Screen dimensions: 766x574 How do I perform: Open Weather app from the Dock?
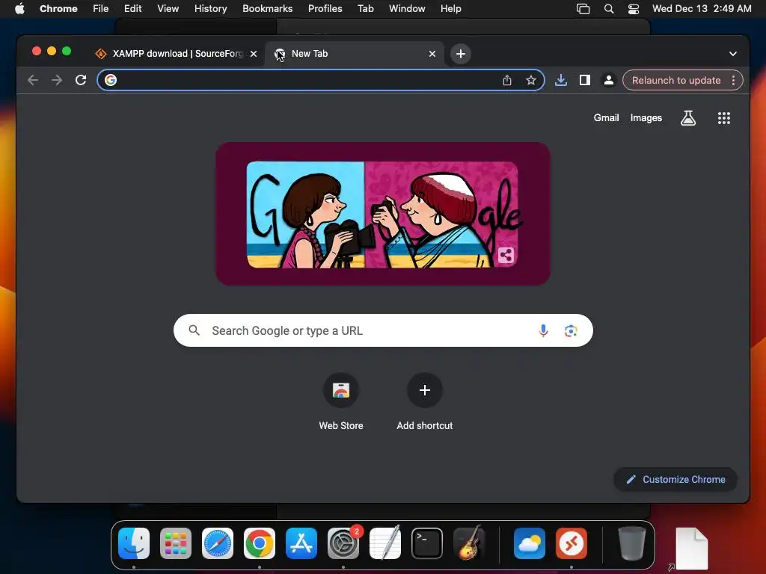(x=530, y=543)
